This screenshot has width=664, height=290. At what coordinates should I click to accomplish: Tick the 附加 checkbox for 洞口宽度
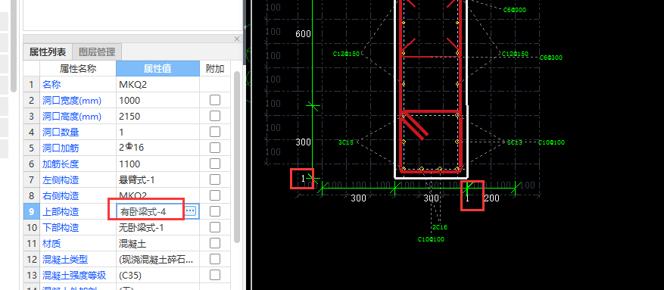point(215,101)
